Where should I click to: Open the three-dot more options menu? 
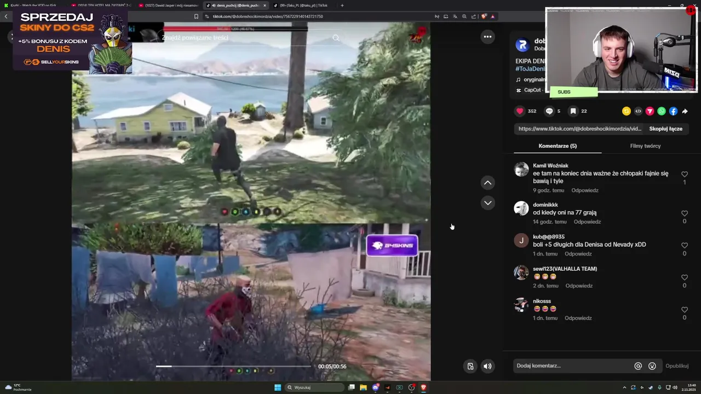[x=487, y=37]
